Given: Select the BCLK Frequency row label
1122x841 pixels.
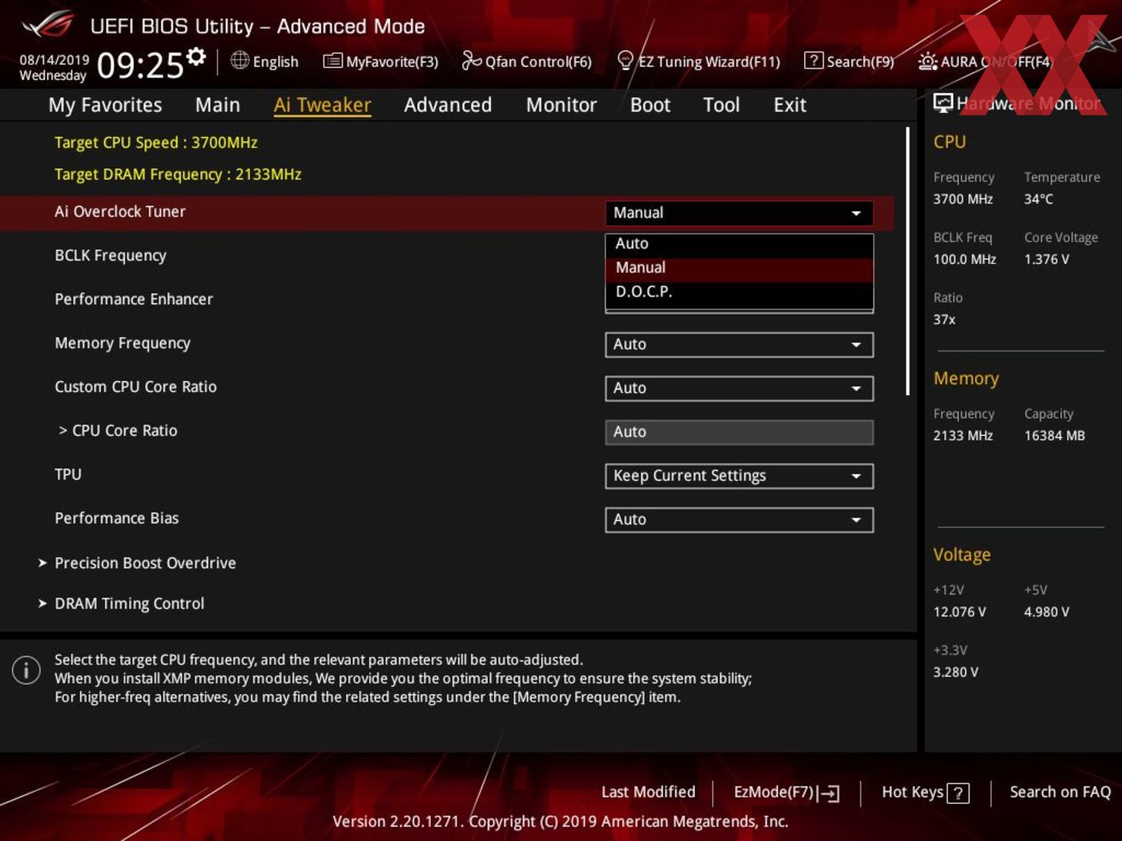Looking at the screenshot, I should (111, 256).
